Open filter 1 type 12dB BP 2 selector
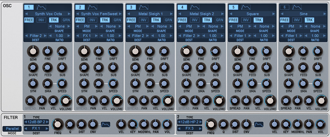 pyautogui.click(x=37, y=122)
